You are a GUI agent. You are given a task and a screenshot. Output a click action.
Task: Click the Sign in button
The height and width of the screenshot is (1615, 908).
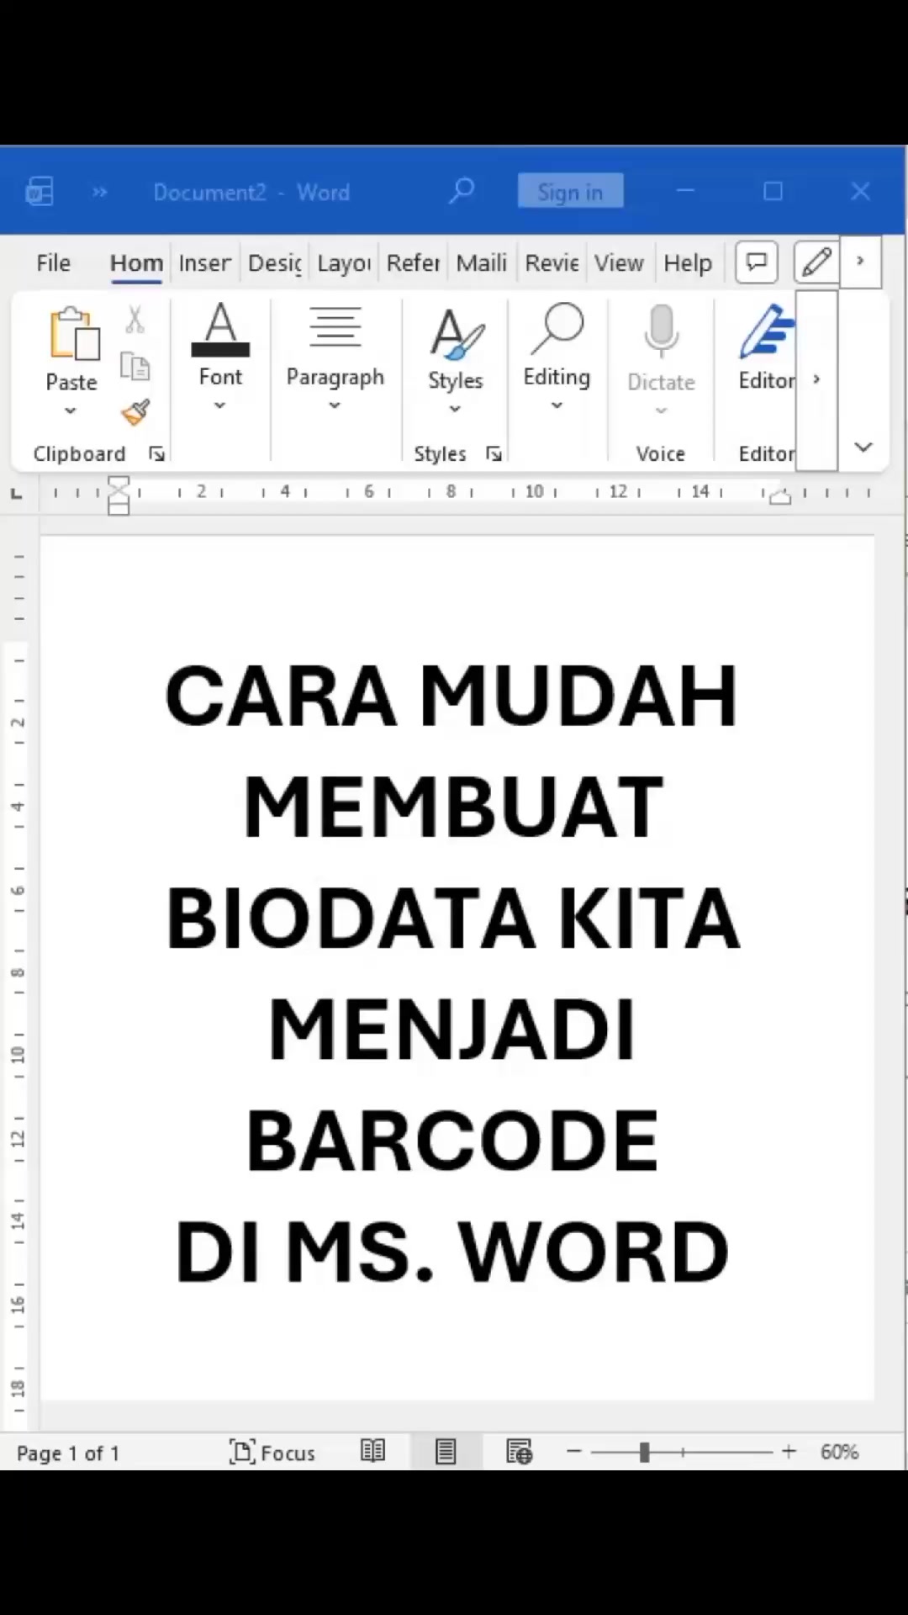click(570, 192)
